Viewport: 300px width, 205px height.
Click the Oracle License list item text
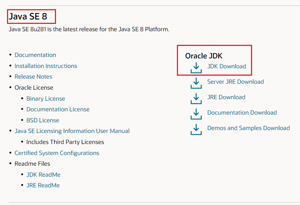[x=34, y=88]
